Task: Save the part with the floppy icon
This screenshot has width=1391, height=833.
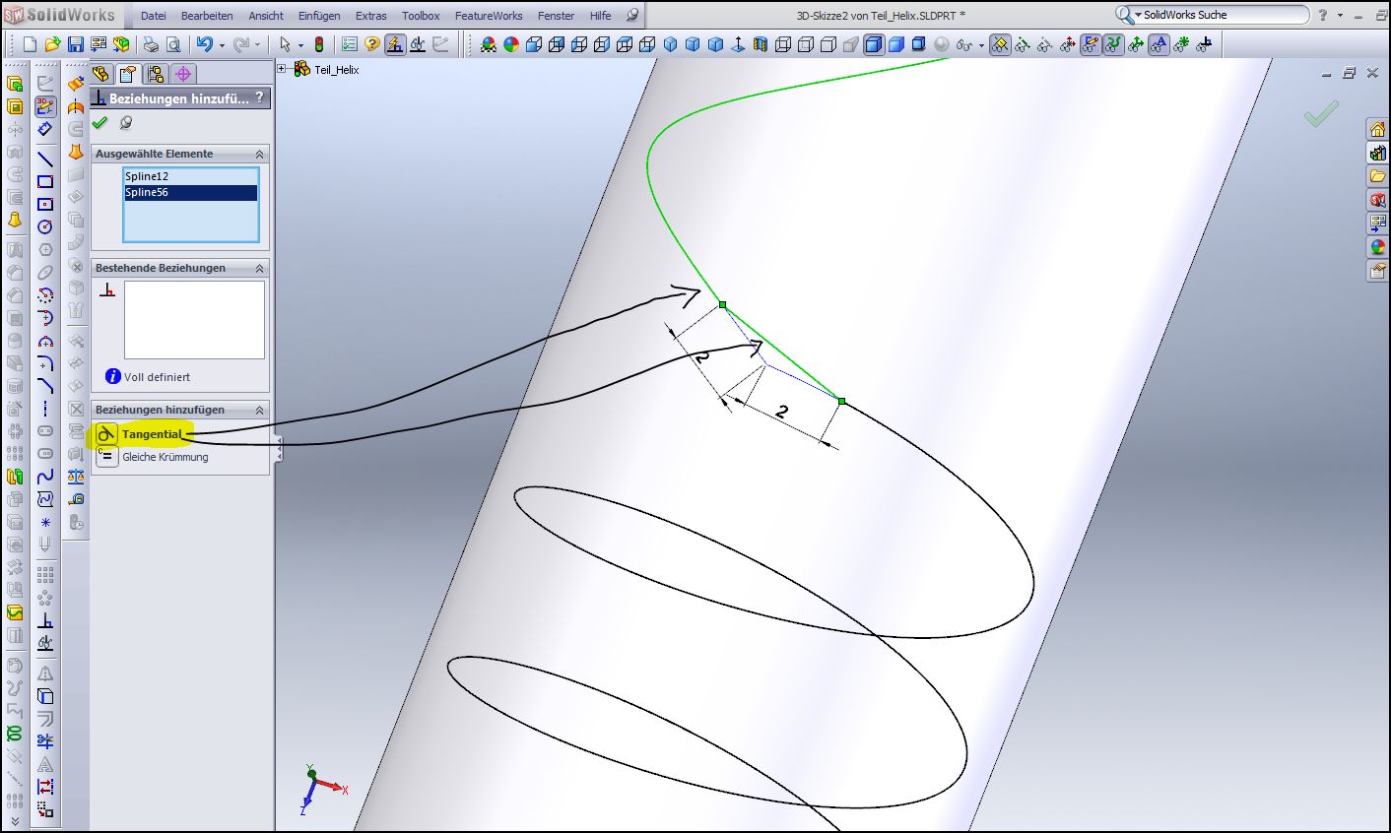Action: (76, 44)
